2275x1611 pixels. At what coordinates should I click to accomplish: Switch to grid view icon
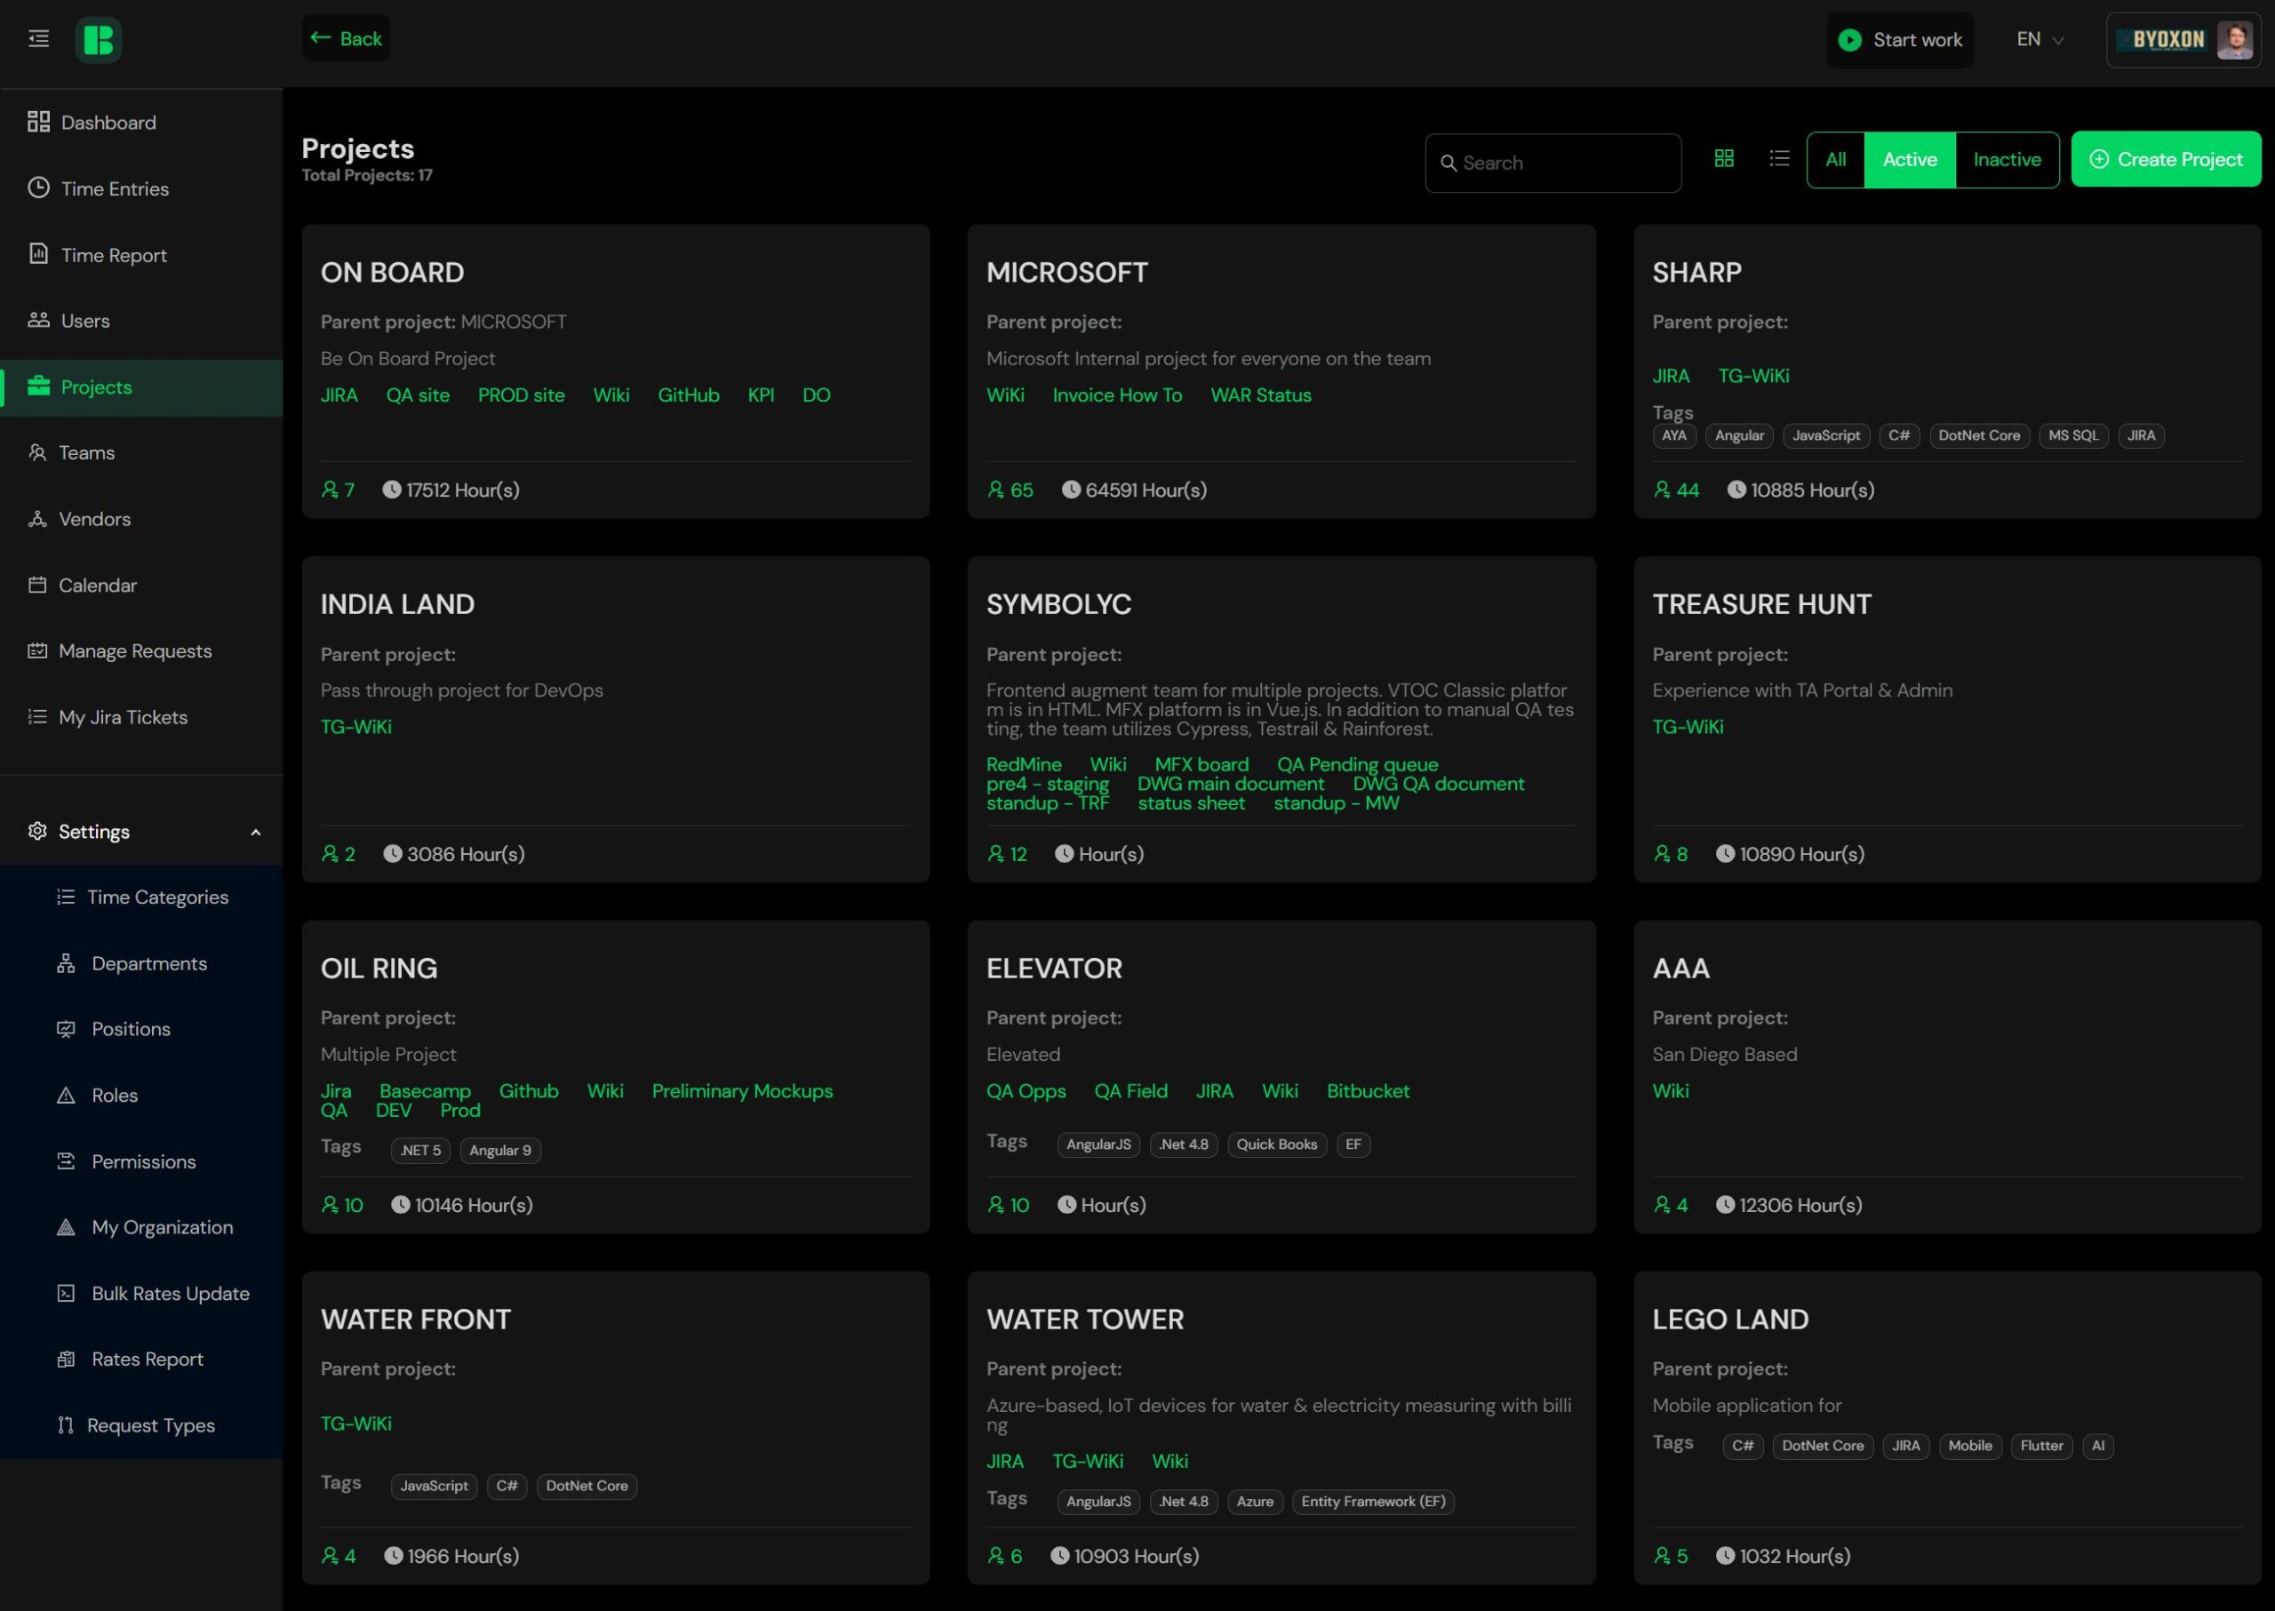[x=1724, y=159]
